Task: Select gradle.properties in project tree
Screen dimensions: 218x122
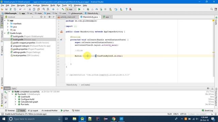Action: click(27, 49)
